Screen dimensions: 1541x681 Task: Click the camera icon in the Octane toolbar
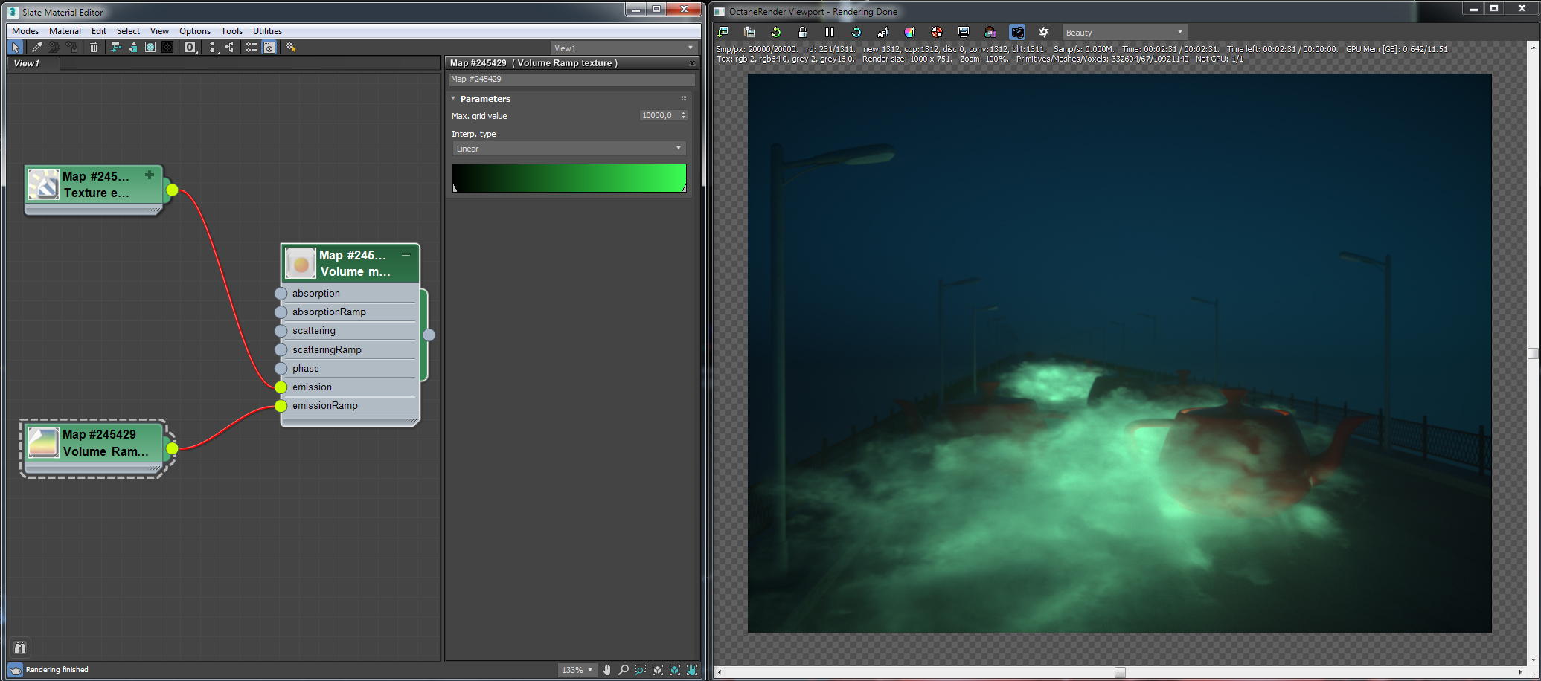pos(1017,32)
